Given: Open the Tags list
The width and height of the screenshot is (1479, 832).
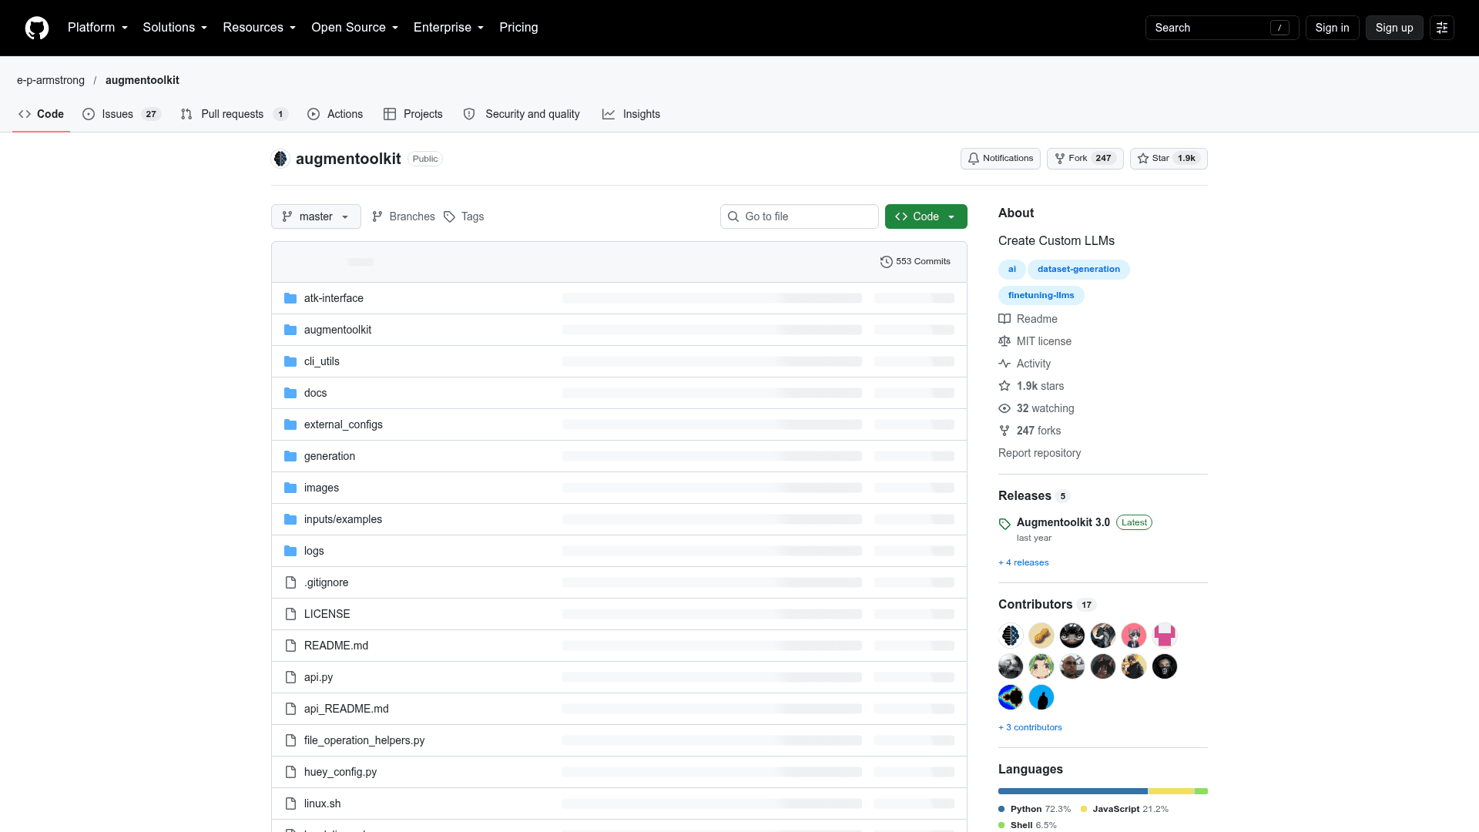Looking at the screenshot, I should [464, 216].
